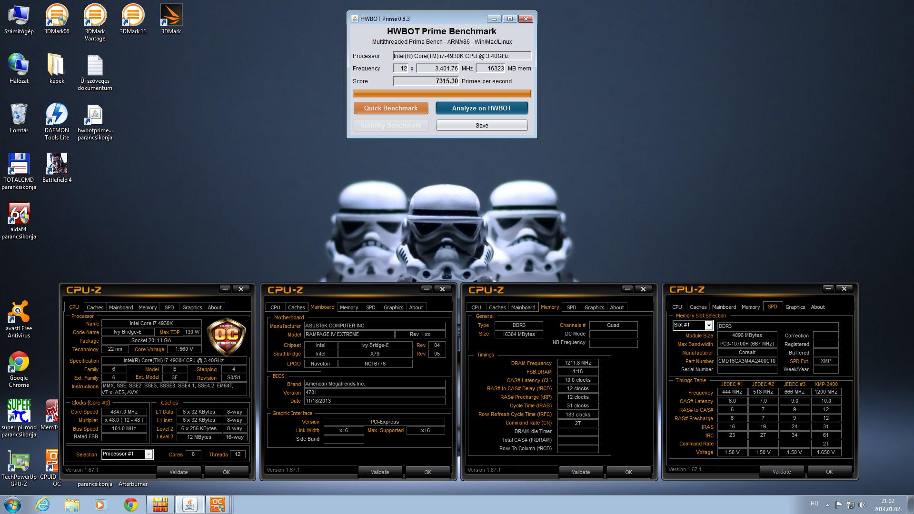Open About tab in the CPU-Z SPD window
The height and width of the screenshot is (514, 914).
coord(817,307)
